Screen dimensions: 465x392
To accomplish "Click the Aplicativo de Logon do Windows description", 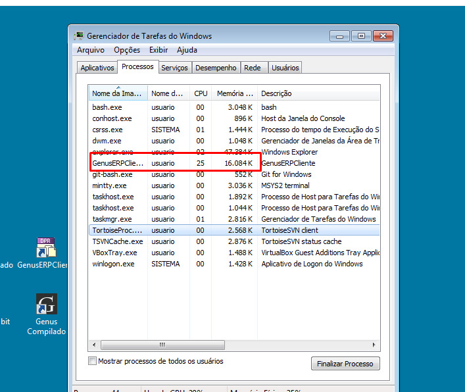I will pos(312,264).
